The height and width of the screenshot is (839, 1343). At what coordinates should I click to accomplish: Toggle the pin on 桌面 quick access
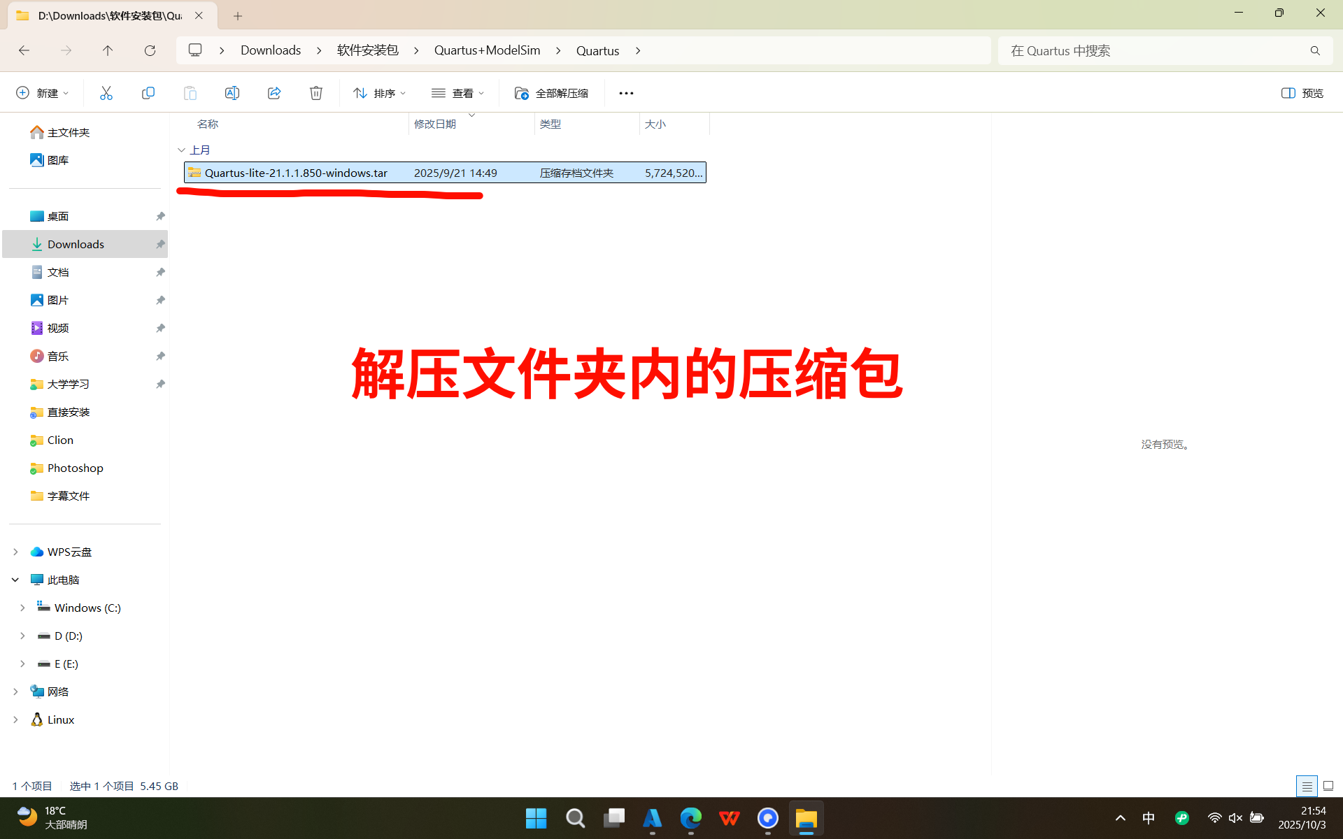(x=160, y=216)
